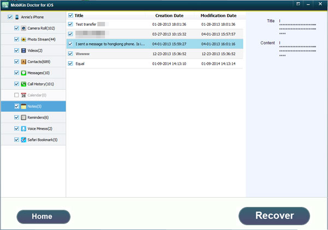Sort by Creation Date column header

169,15
